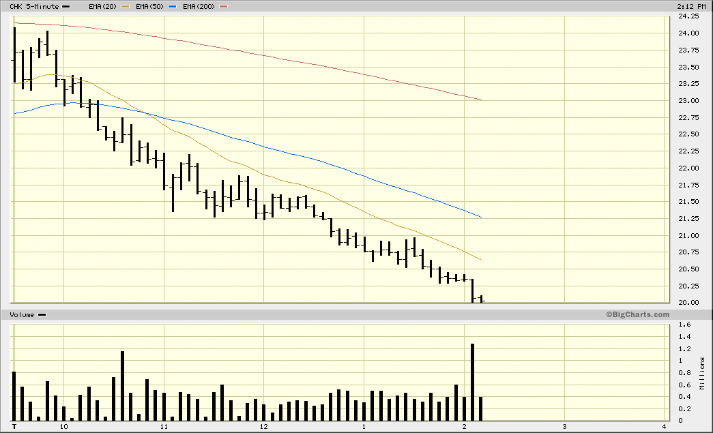Click the 1.6 volume axis label
Viewport: 713px width, 433px height.
tap(684, 325)
